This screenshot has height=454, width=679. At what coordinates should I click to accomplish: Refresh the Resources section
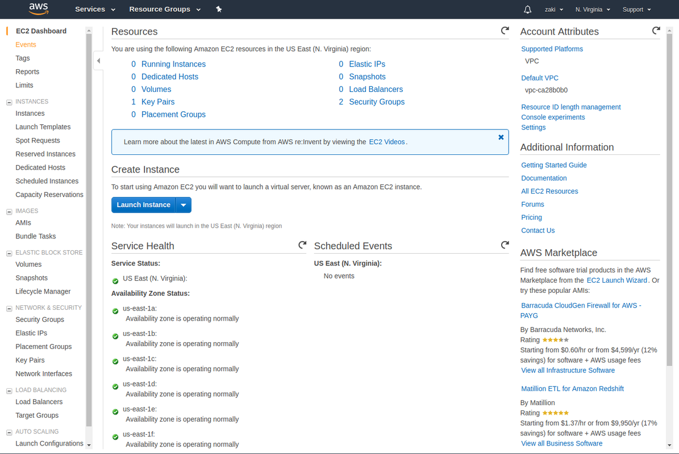tap(505, 31)
